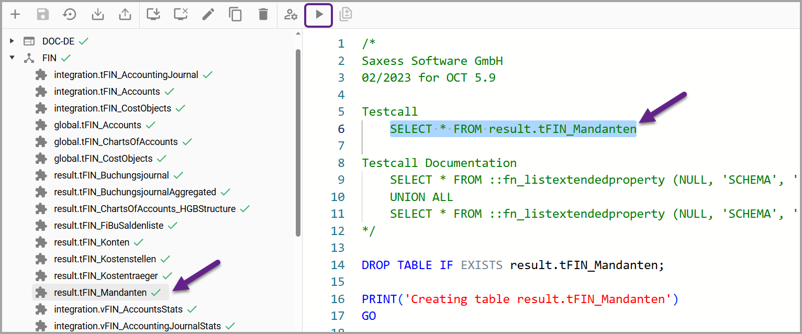Image resolution: width=802 pixels, height=334 pixels.
Task: Open the user settings gear icon
Action: tap(291, 15)
